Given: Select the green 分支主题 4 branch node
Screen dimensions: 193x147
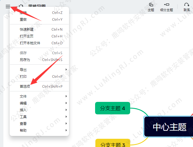Looking at the screenshot, I should (x=113, y=108).
